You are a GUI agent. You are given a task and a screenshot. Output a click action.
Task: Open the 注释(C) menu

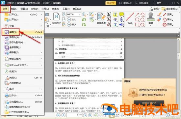45,9
